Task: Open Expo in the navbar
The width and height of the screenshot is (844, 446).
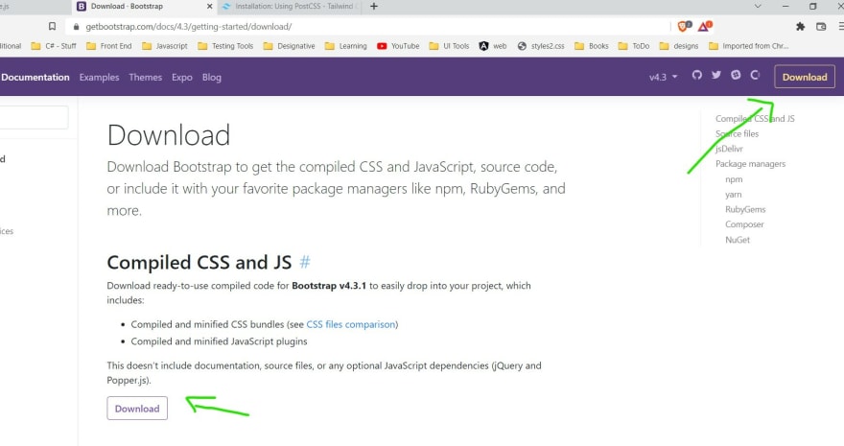Action: [182, 77]
